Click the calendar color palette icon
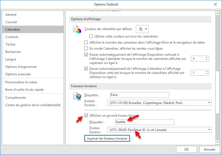This screenshot has width=222, height=155. coord(77,29)
